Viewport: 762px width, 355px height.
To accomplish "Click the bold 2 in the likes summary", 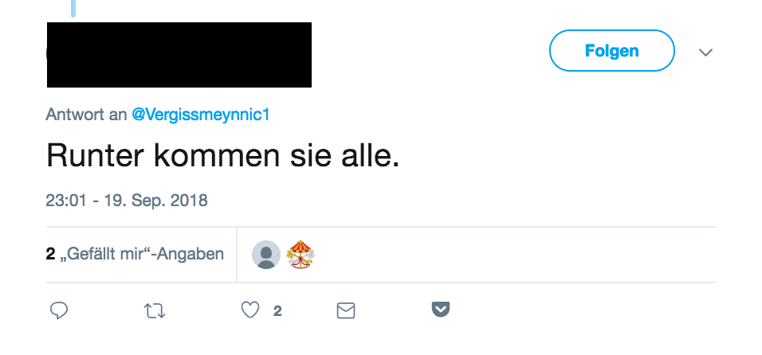I will click(50, 254).
